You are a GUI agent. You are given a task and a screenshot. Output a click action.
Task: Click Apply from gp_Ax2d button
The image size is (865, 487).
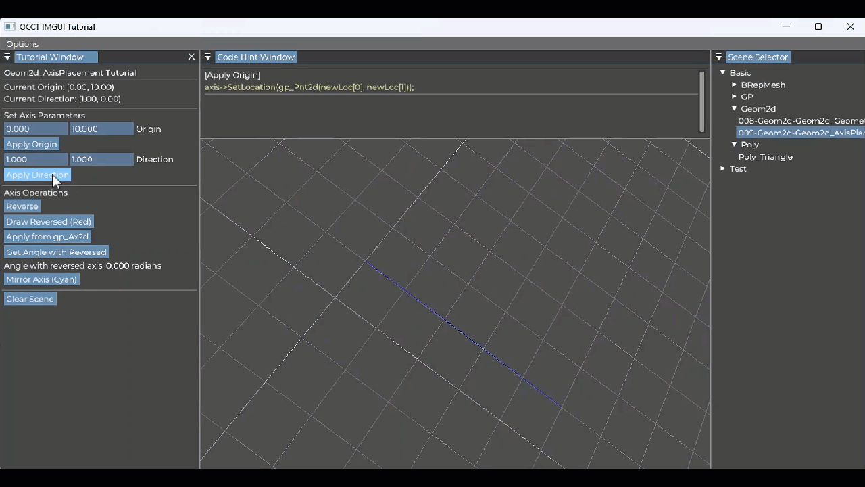coord(47,237)
